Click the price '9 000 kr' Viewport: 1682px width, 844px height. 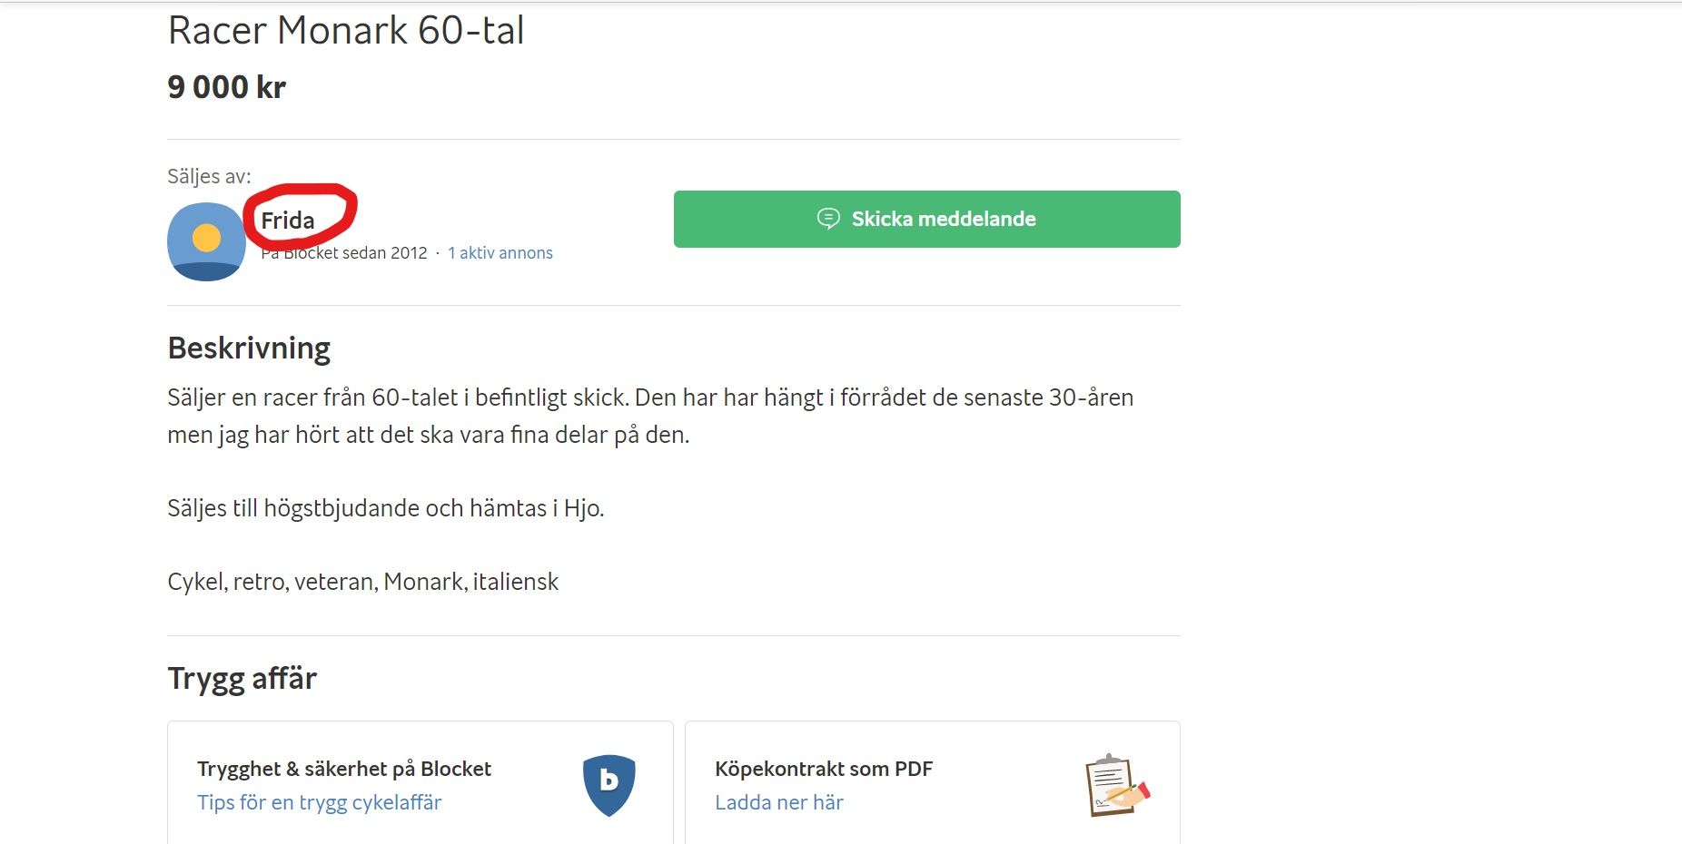coord(226,87)
